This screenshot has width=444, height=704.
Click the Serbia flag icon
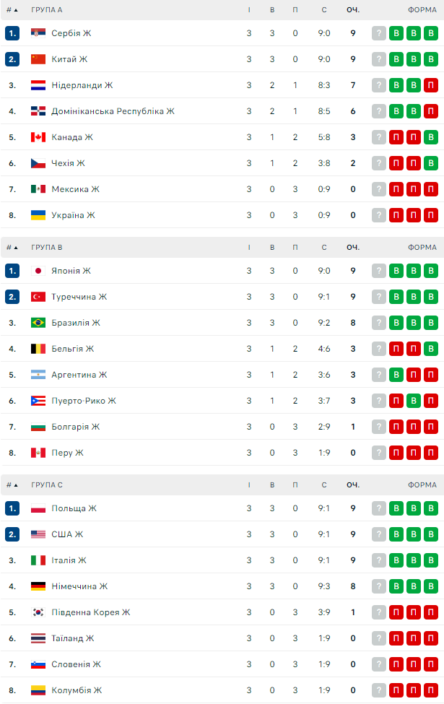[38, 33]
